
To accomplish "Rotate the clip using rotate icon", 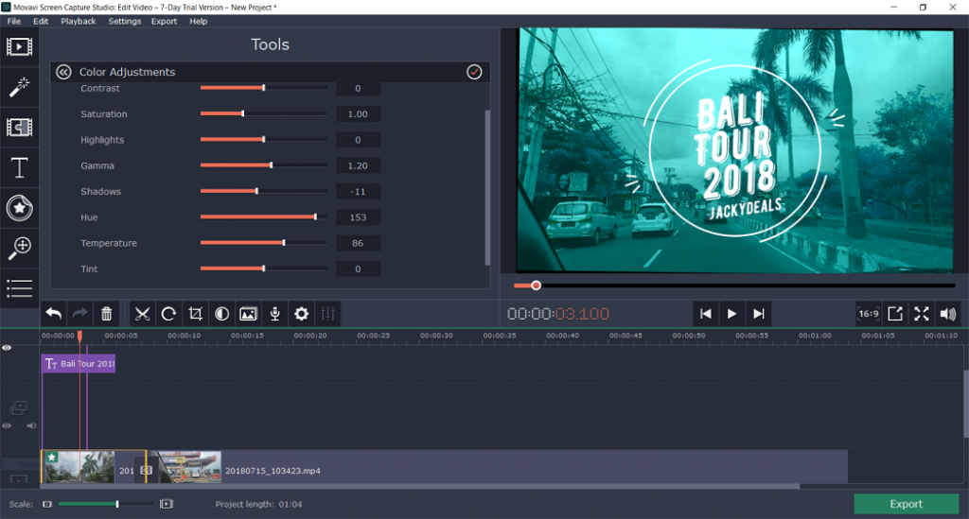I will pos(168,314).
